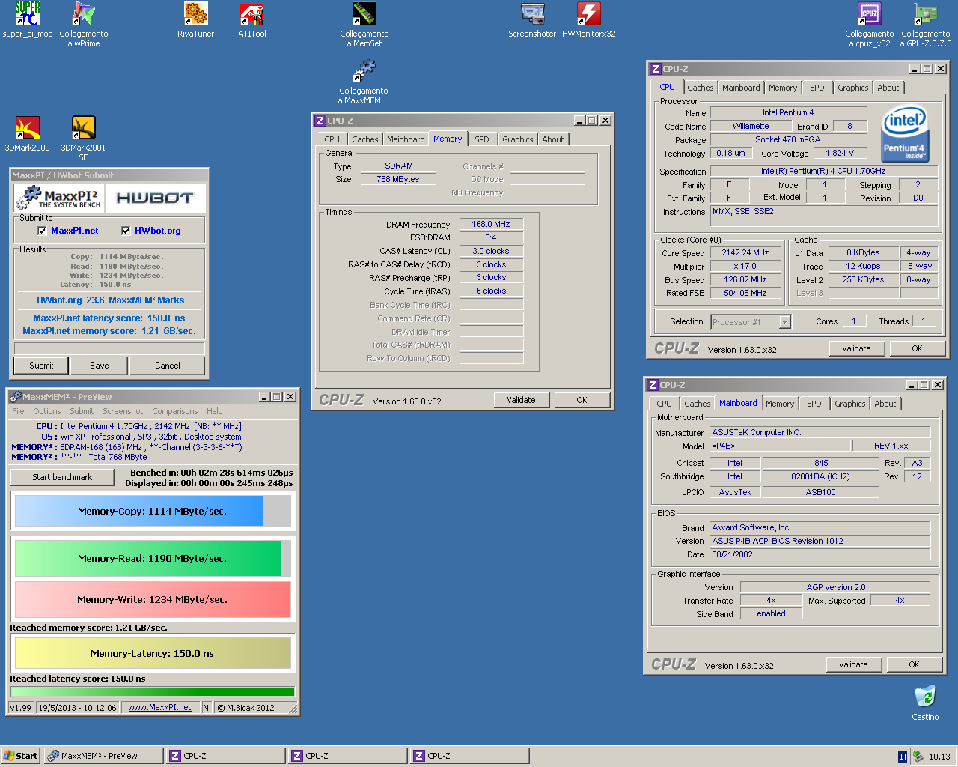Click the CPU-Z Memory window title icon

coord(320,121)
